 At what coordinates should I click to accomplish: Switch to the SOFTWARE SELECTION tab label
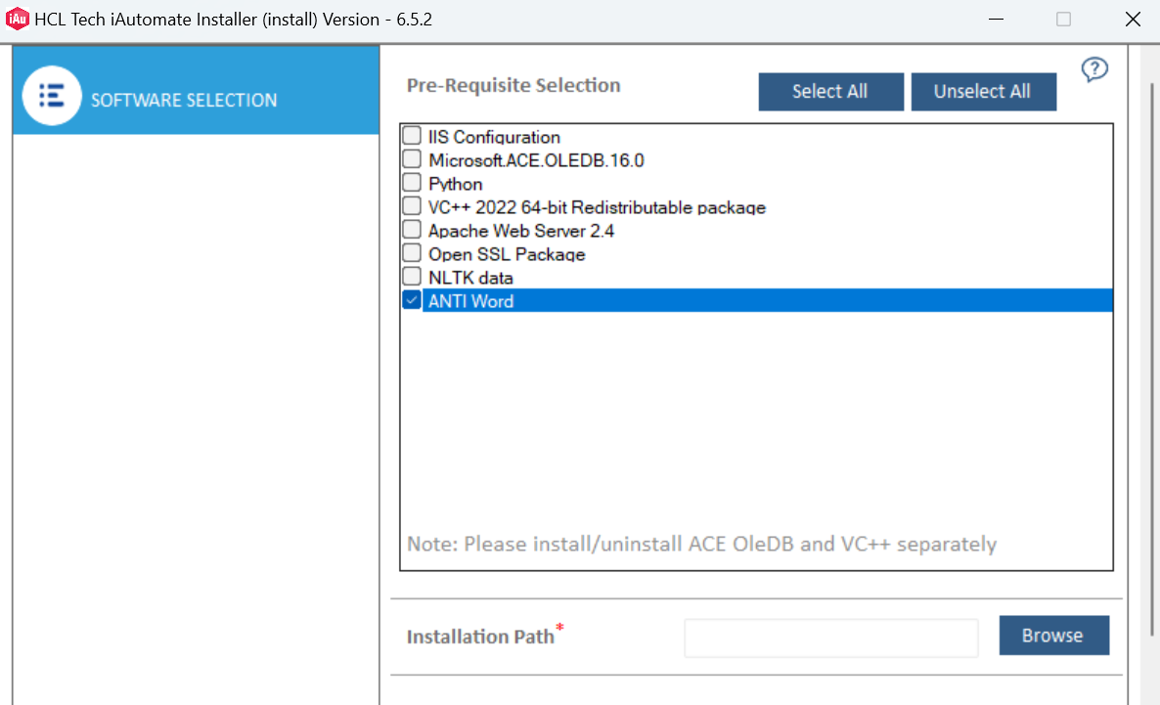184,100
